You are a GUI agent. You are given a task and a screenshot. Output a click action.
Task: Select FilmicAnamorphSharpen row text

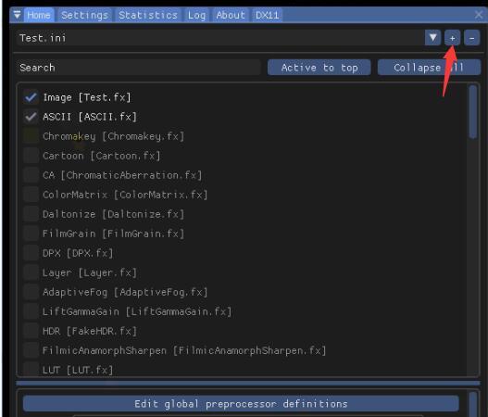click(184, 350)
